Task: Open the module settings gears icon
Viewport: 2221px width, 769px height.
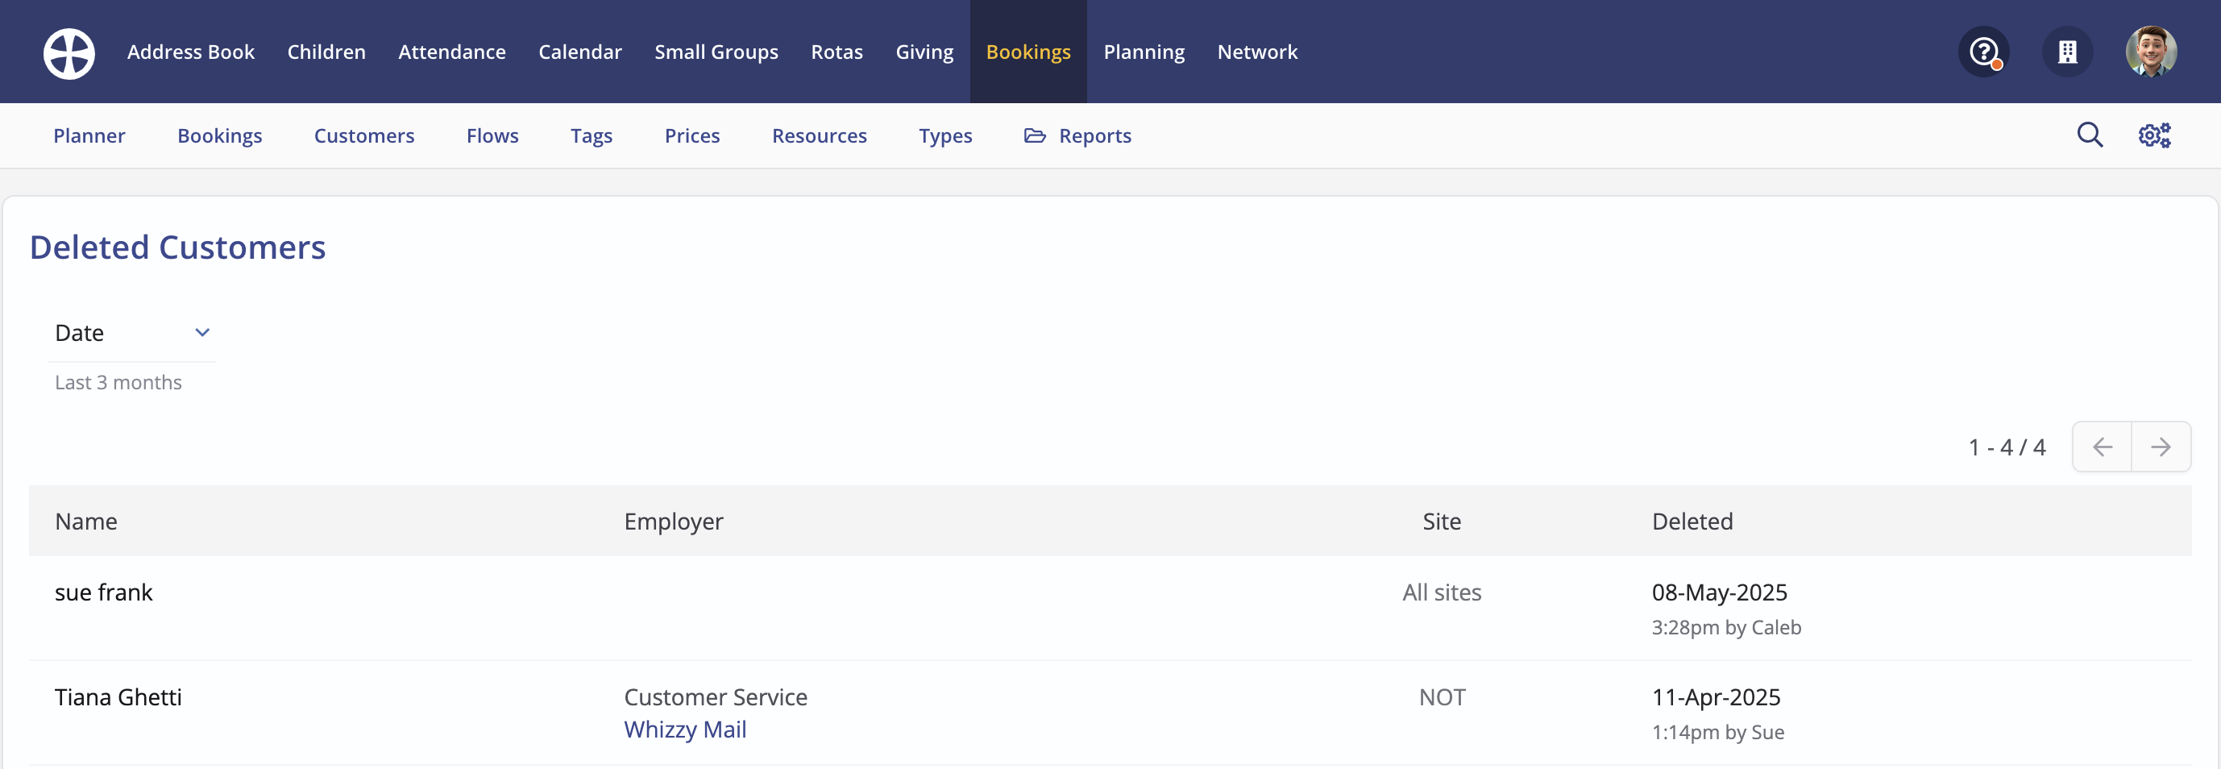Action: (2155, 135)
